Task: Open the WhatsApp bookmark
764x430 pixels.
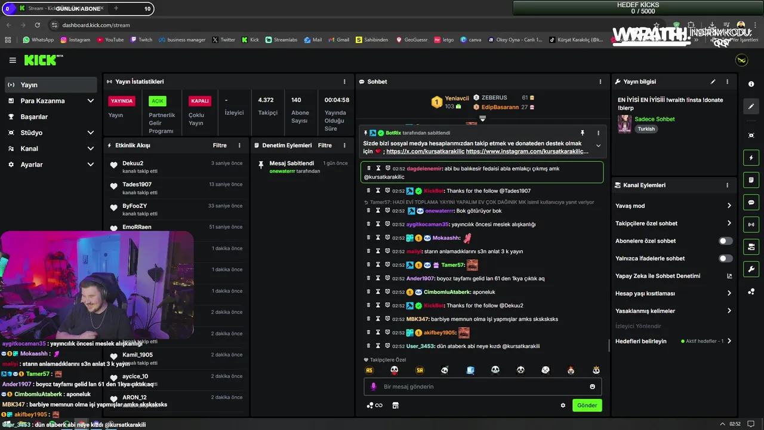Action: tap(38, 40)
